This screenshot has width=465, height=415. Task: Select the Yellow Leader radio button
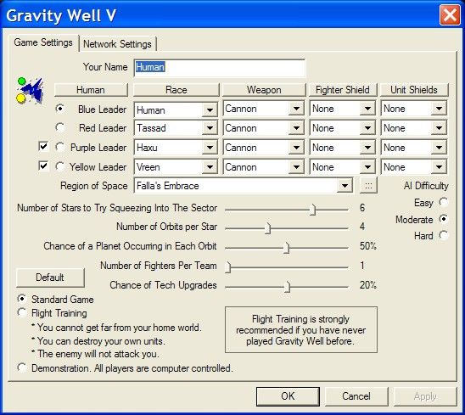(x=60, y=166)
